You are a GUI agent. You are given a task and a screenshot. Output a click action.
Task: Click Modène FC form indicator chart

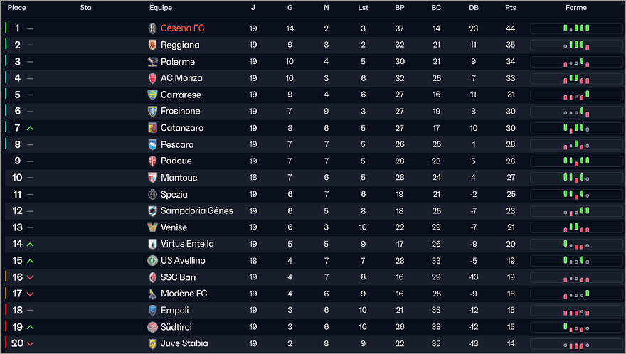pos(576,294)
